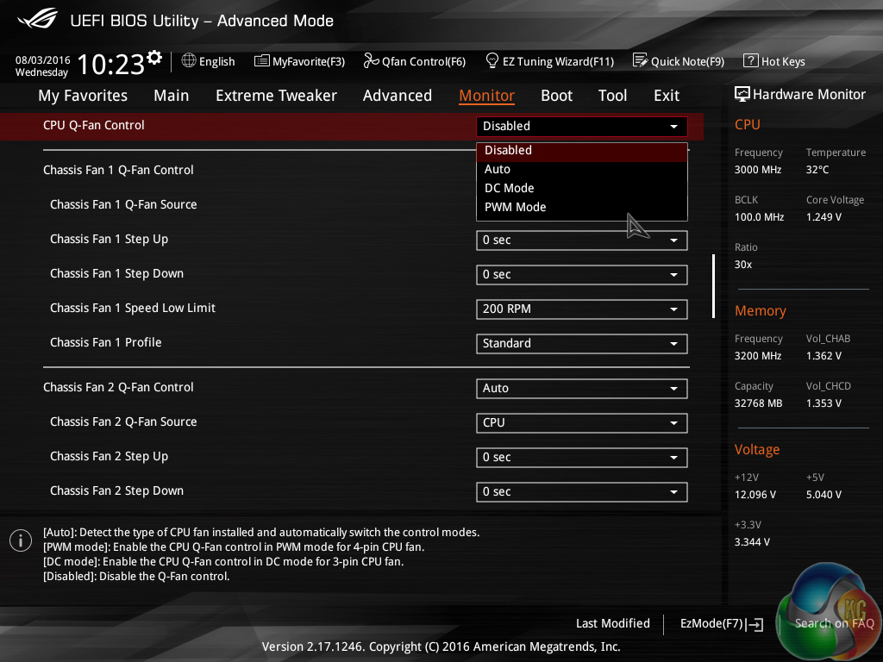Go to the Advanced tab
This screenshot has height=662, width=883.
click(x=397, y=96)
